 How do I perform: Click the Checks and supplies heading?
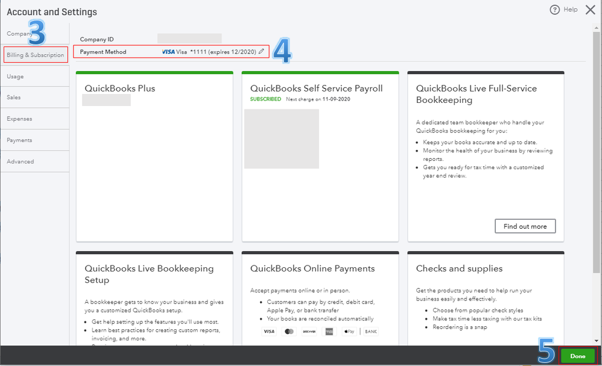pos(459,268)
